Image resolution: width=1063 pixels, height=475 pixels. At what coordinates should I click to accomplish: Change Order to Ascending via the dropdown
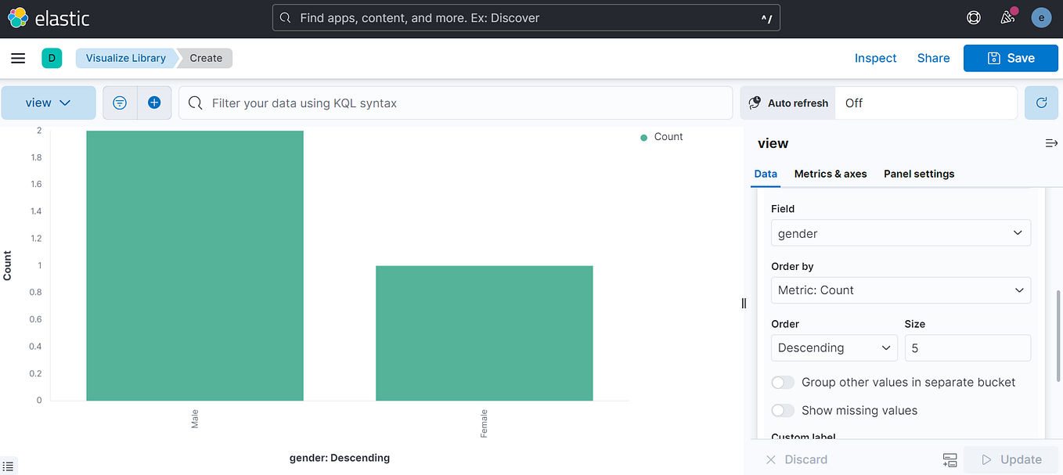tap(834, 347)
